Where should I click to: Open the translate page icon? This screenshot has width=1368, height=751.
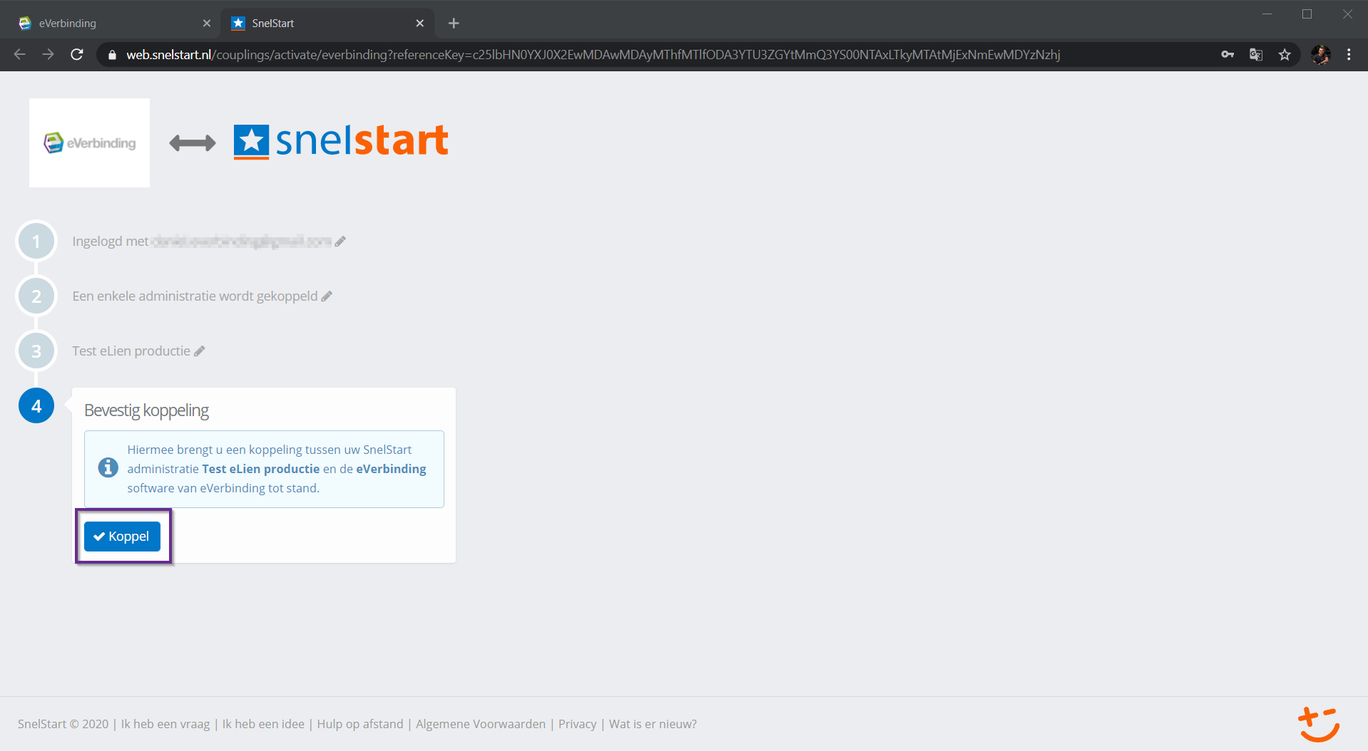click(x=1256, y=55)
